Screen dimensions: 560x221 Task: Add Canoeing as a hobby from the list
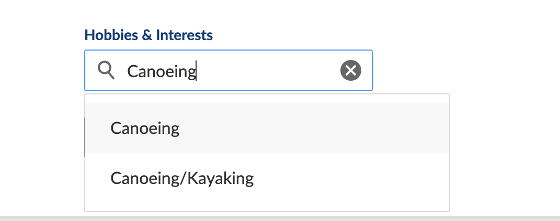click(145, 128)
